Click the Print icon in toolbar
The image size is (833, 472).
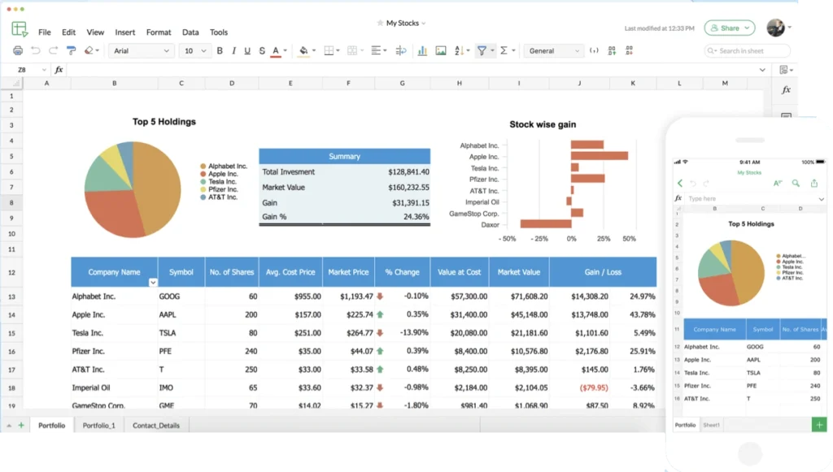[x=18, y=50]
